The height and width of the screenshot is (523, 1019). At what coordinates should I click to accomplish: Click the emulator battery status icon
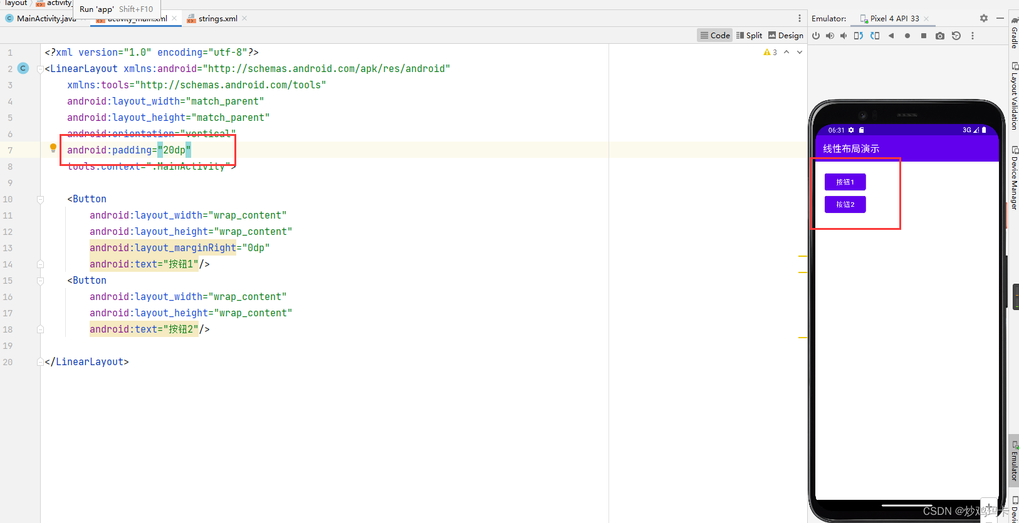pos(984,130)
